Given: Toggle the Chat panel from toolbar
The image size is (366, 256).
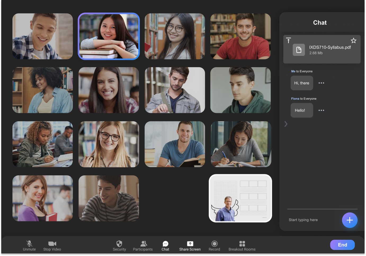Looking at the screenshot, I should point(165,244).
